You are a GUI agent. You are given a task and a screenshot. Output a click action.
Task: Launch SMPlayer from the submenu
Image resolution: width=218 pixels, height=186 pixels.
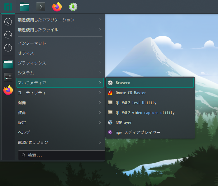point(150,122)
